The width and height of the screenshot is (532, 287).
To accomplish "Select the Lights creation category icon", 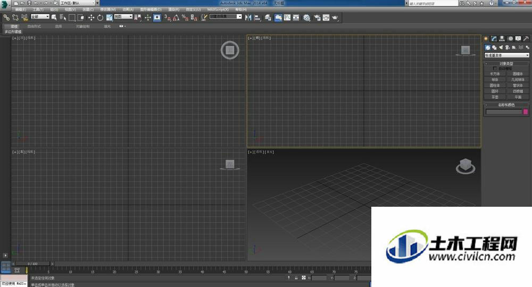I will [501, 47].
